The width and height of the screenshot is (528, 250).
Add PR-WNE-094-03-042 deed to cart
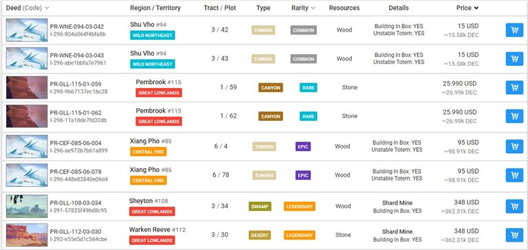514,30
